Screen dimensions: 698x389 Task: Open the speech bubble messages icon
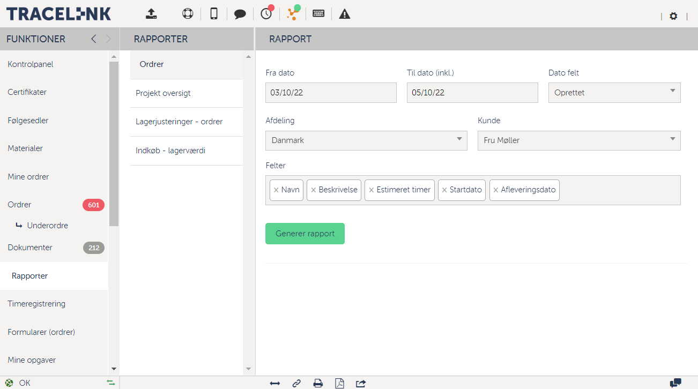tap(240, 14)
